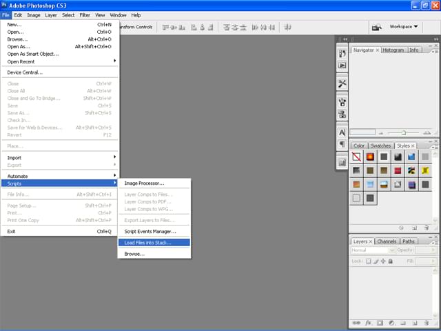Click the Photoshop app icon in title bar
441x331 pixels.
coord(4,5)
